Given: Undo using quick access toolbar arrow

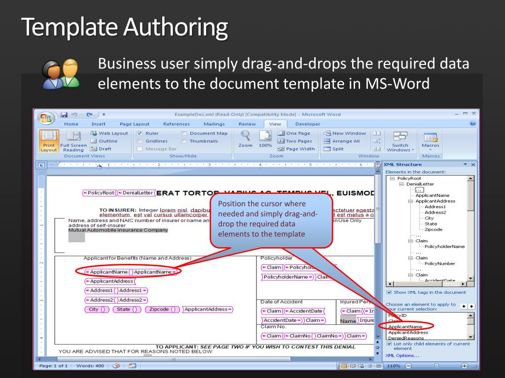Looking at the screenshot, I should coord(74,114).
